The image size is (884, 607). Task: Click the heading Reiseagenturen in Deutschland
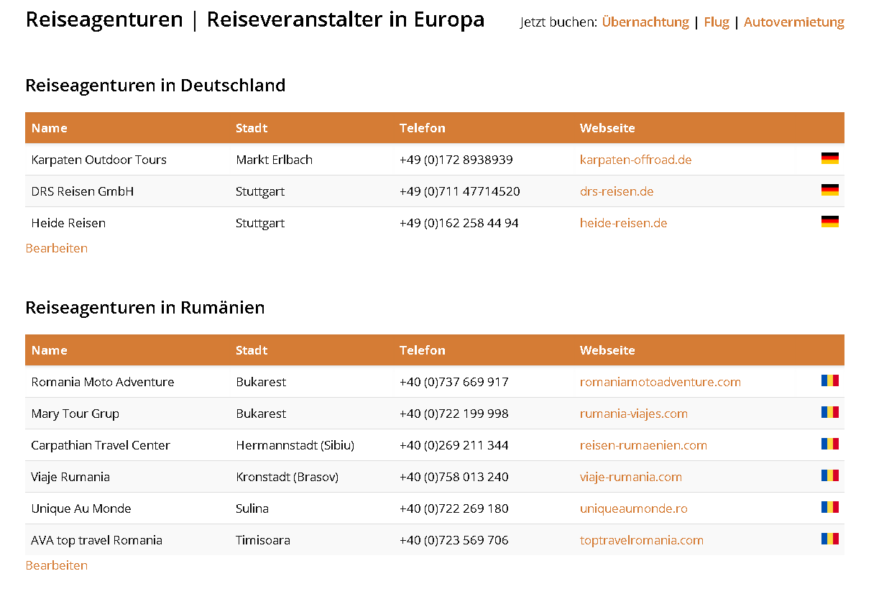point(155,86)
